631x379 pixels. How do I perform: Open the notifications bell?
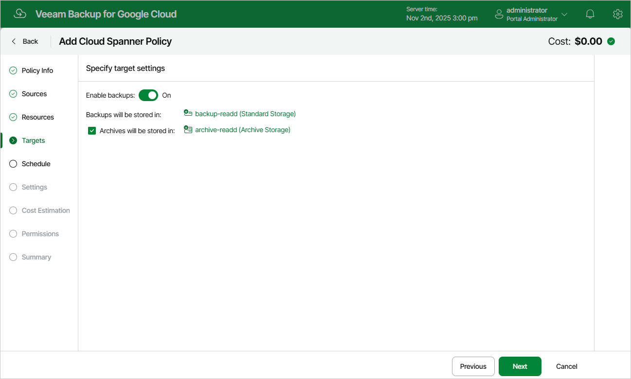click(590, 14)
